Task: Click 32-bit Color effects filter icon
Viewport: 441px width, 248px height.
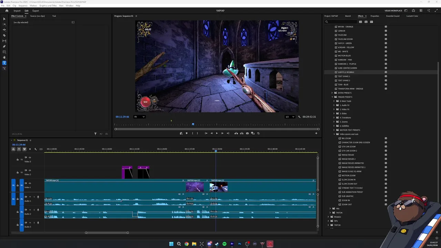Action: click(x=366, y=22)
